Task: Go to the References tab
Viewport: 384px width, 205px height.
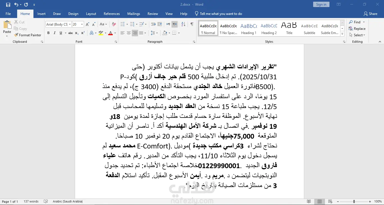Action: click(112, 14)
